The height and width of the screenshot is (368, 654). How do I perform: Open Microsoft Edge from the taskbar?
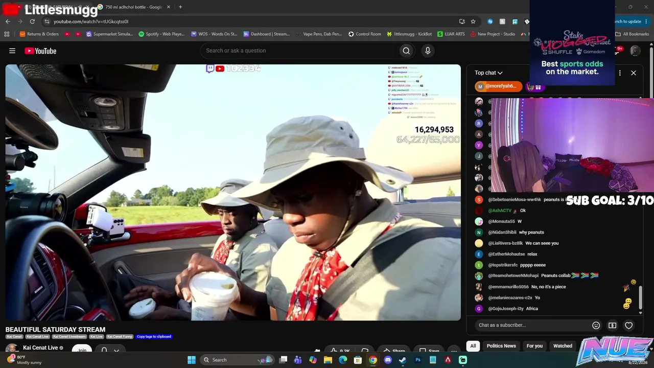343,360
